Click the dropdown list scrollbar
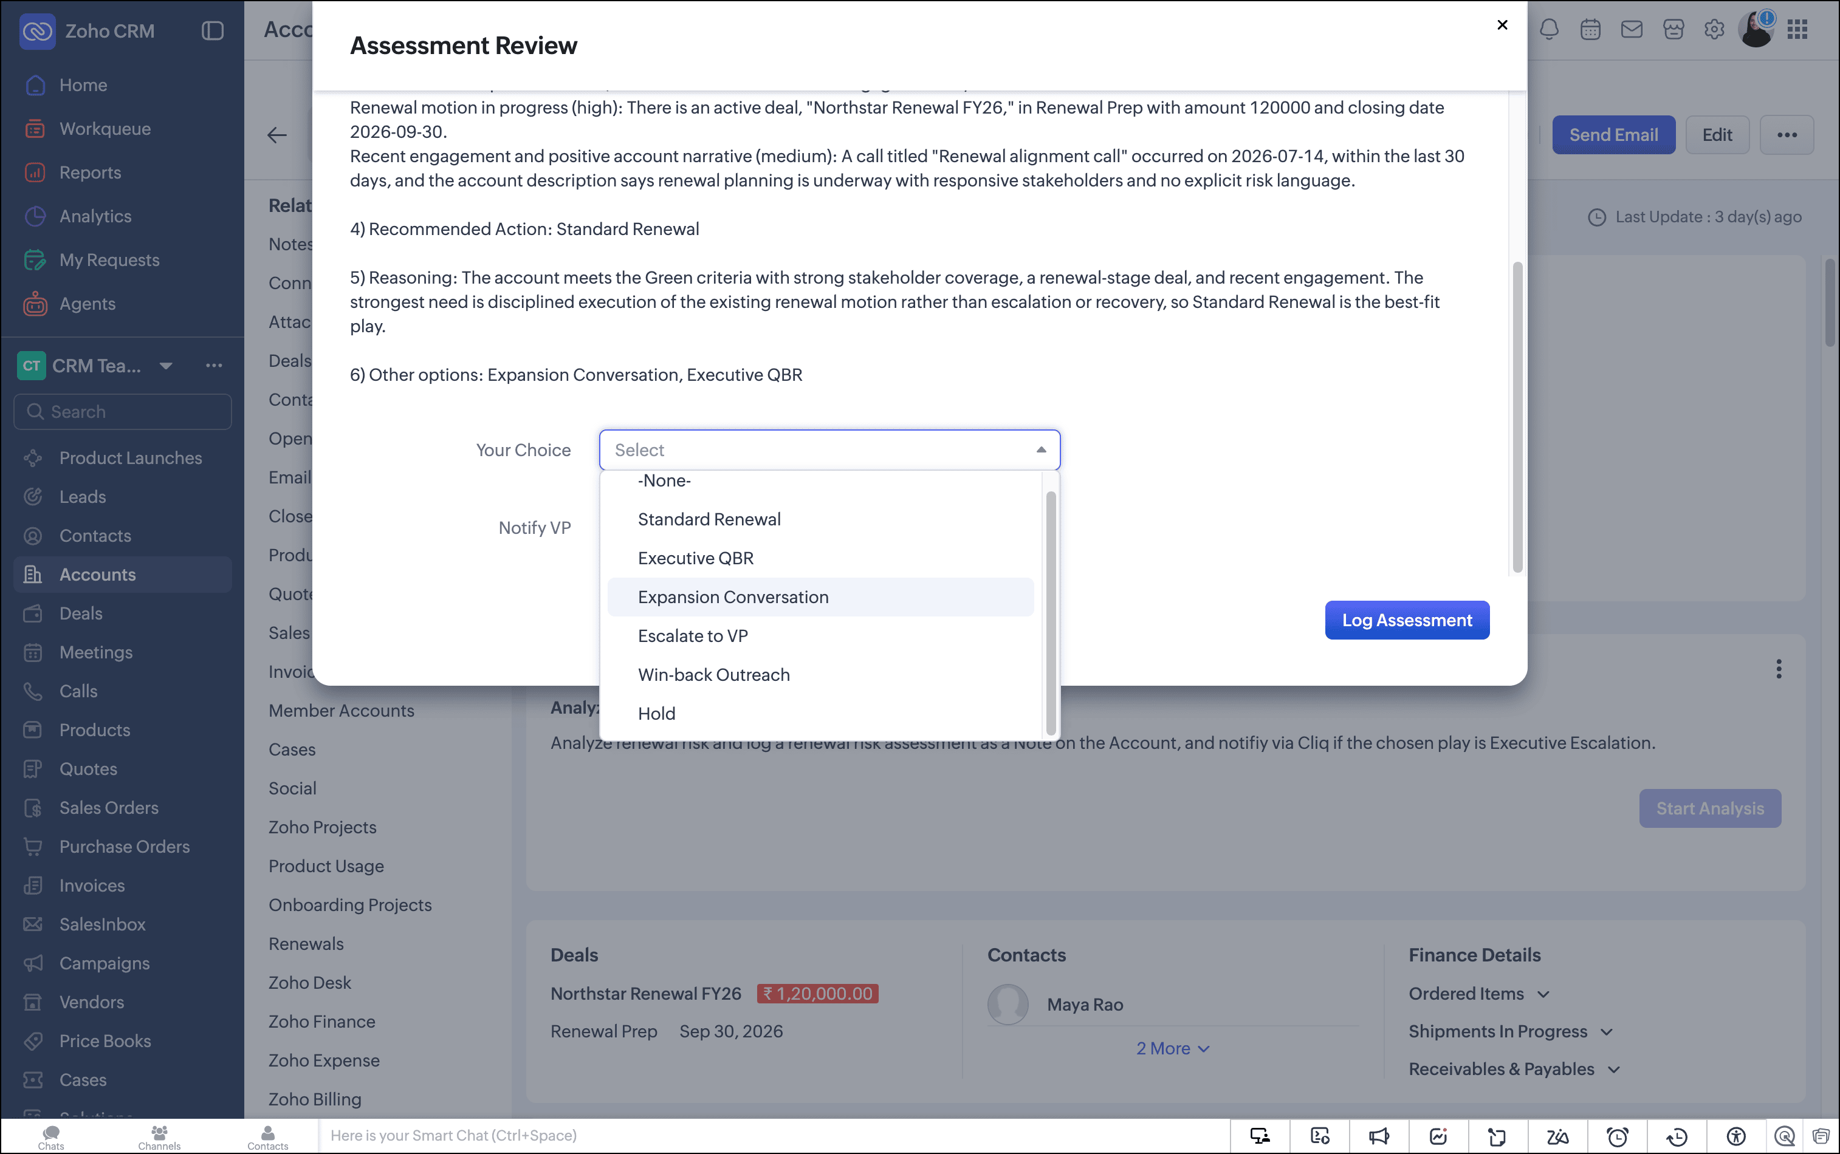The image size is (1840, 1154). (1051, 613)
